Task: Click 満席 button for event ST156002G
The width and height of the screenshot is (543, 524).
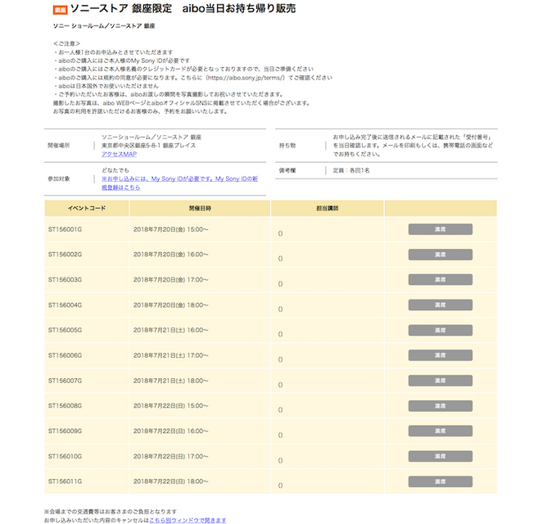Action: click(x=440, y=255)
